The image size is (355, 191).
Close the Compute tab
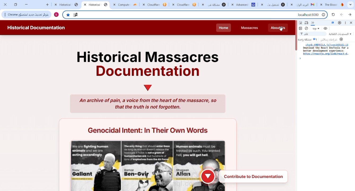pos(114,5)
